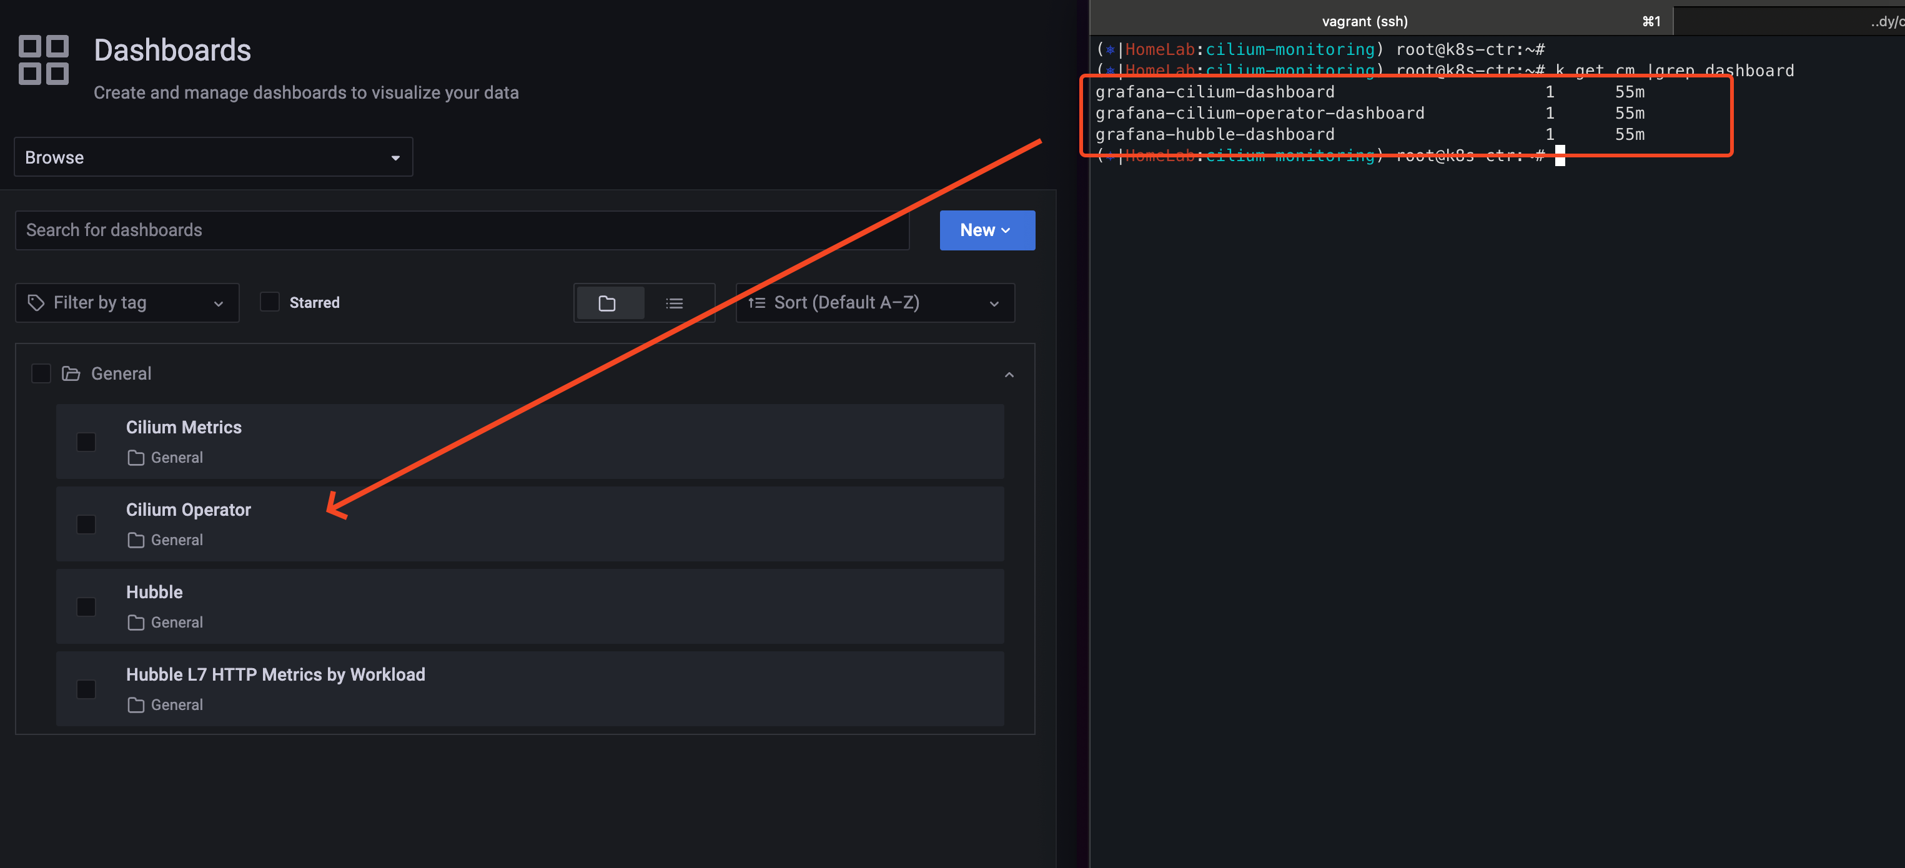The height and width of the screenshot is (868, 1905).
Task: Click the sort order icon beside Sort
Action: 756,302
